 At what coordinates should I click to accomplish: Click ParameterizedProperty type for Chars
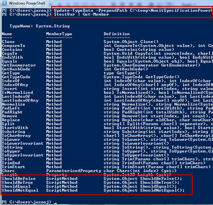(74, 171)
